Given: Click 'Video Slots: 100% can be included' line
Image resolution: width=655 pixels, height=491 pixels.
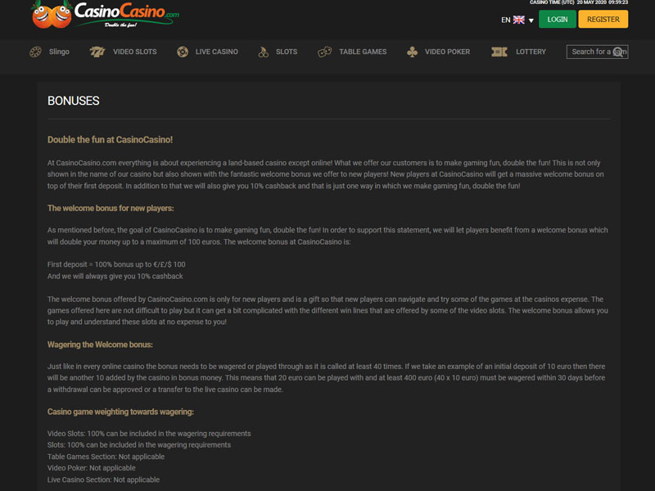Looking at the screenshot, I should click(x=149, y=434).
